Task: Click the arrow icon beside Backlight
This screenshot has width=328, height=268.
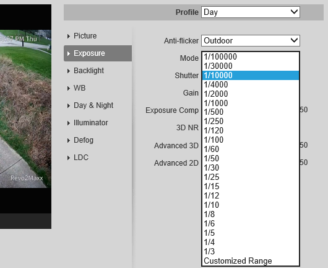Action: pyautogui.click(x=69, y=71)
